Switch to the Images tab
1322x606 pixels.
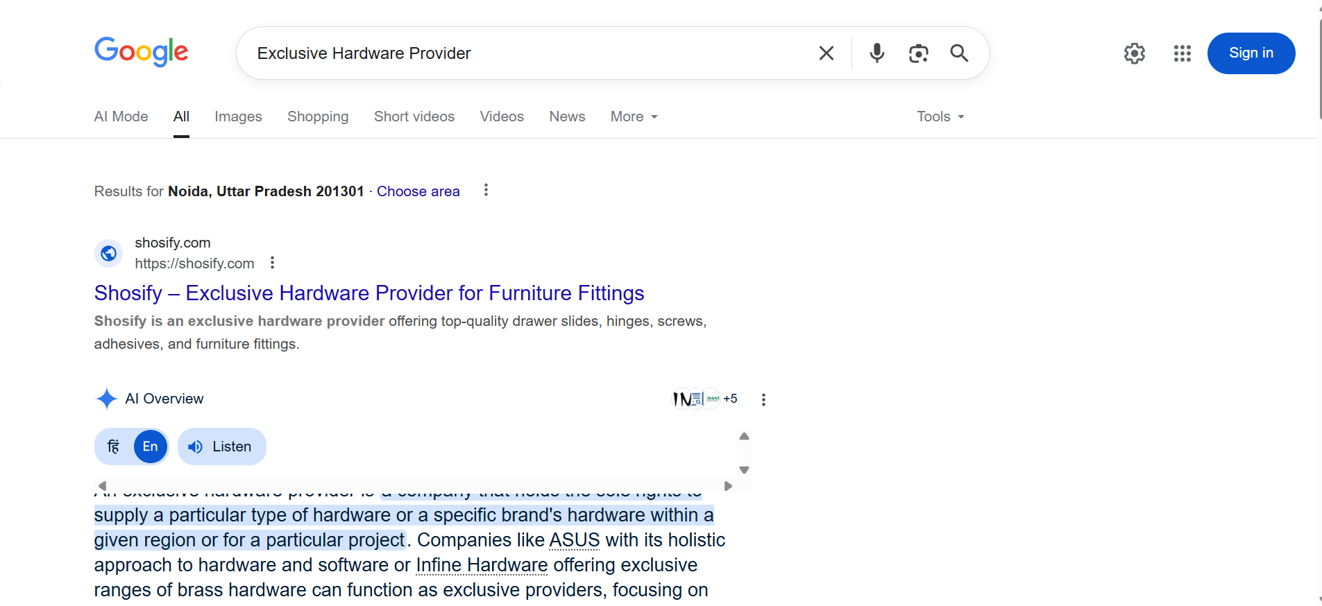[x=238, y=116]
